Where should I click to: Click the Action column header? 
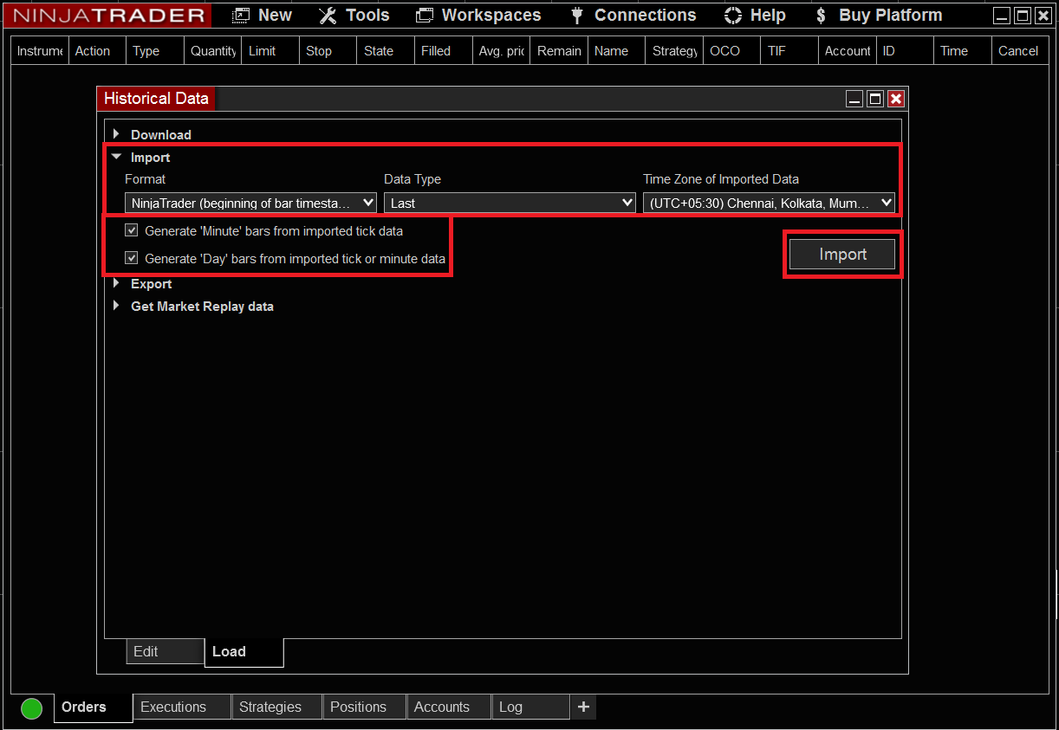coord(97,51)
